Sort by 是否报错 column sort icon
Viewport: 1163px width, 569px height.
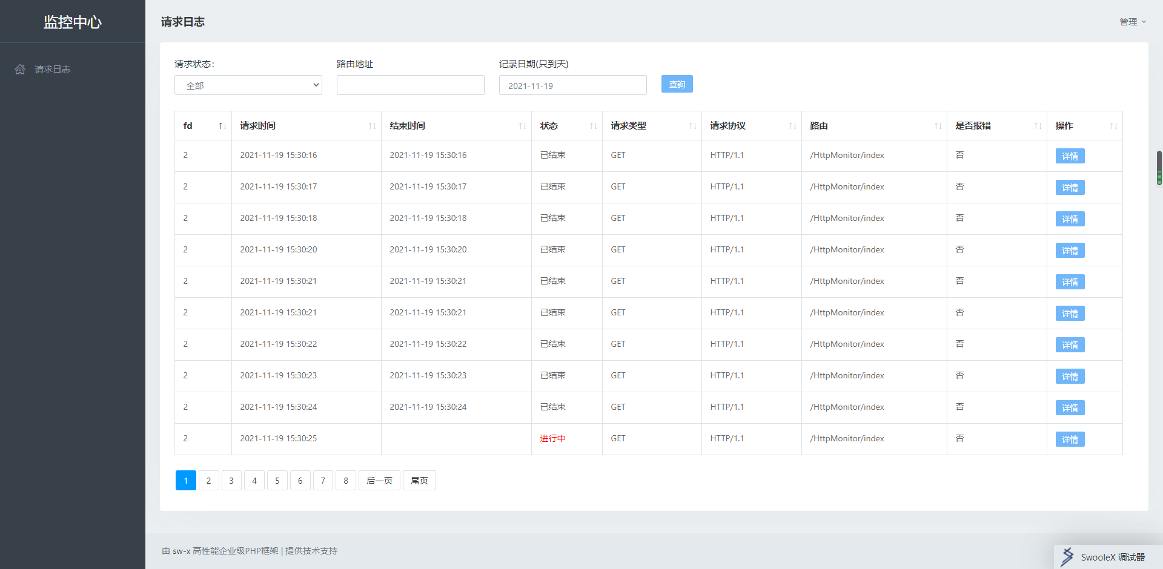(x=1038, y=126)
